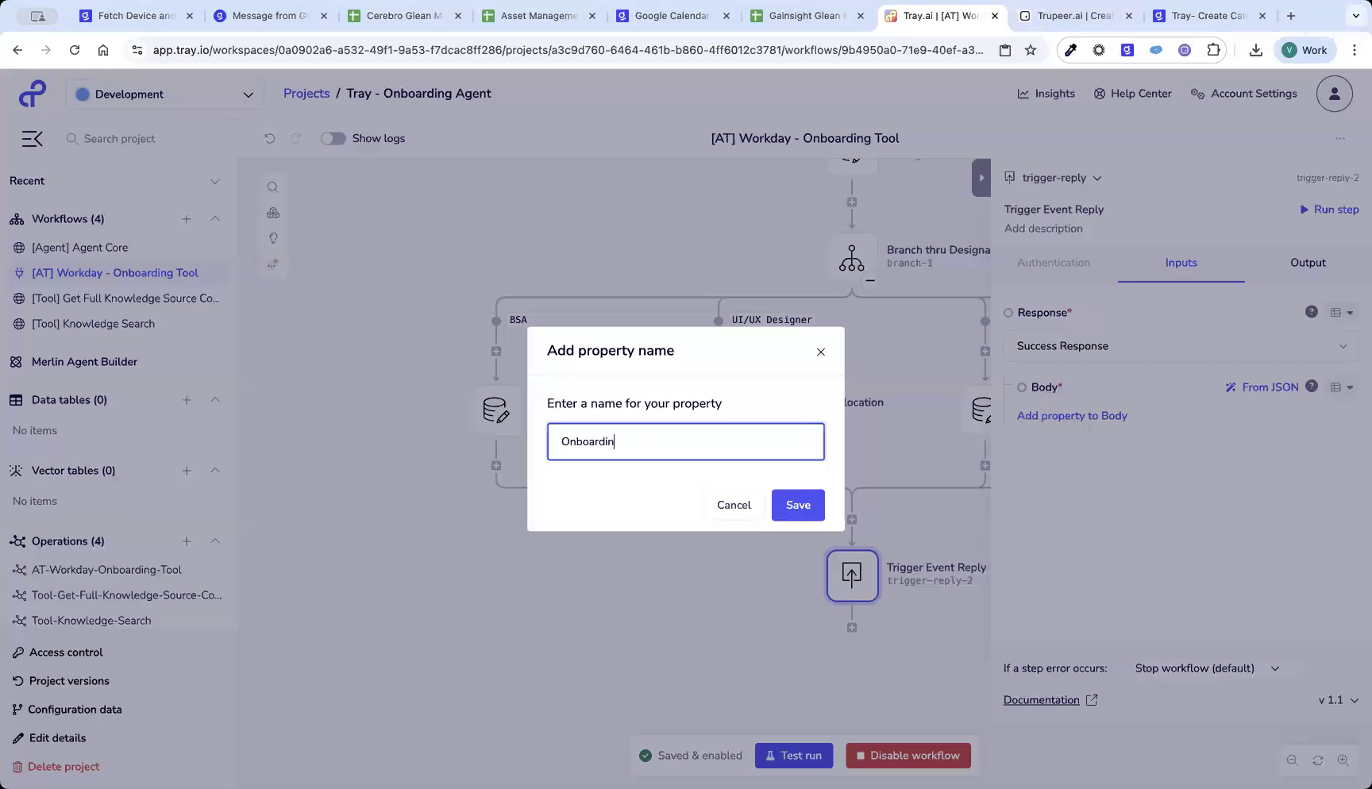Click the Trigger Event Reply node on canvas

click(852, 575)
